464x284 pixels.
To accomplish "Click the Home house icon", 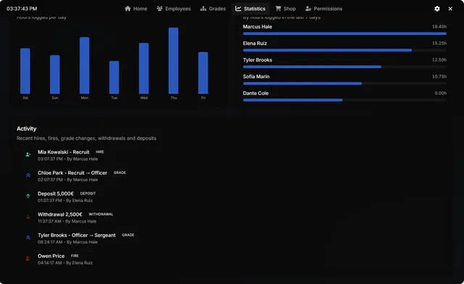I will coord(128,9).
